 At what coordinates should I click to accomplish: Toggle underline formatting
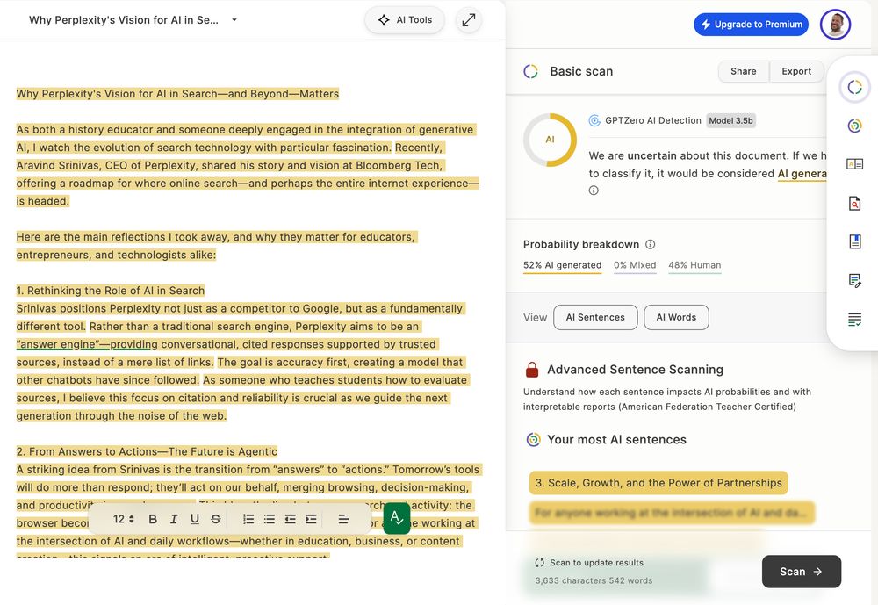194,519
